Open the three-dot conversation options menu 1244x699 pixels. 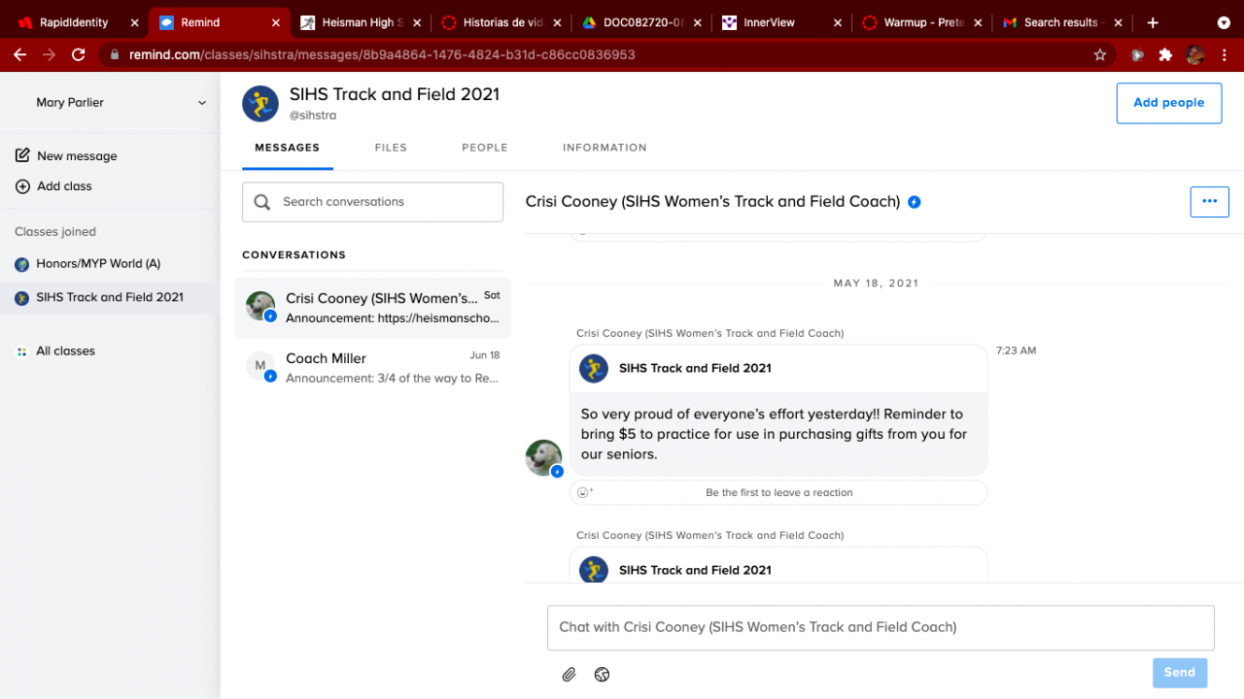pos(1210,202)
